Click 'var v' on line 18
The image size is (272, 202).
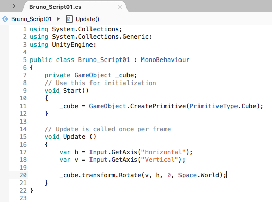coord(69,160)
